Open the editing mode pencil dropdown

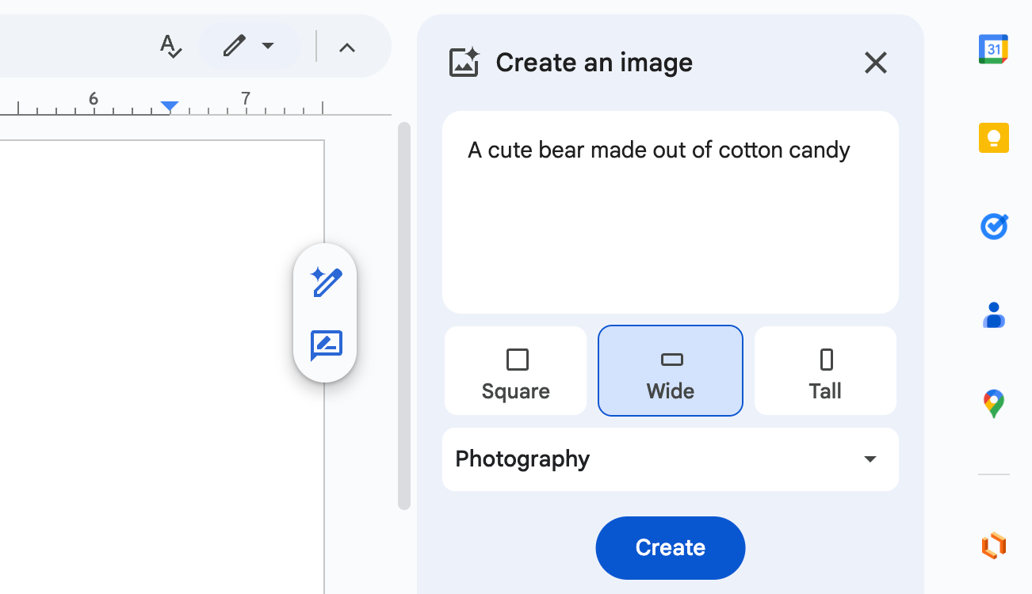(x=249, y=47)
